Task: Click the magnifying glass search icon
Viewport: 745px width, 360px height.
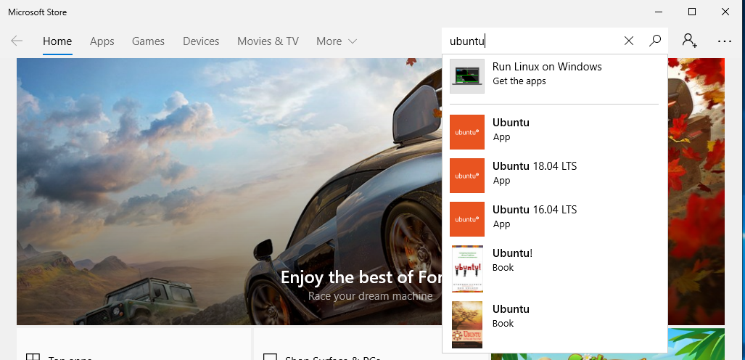Action: point(655,41)
